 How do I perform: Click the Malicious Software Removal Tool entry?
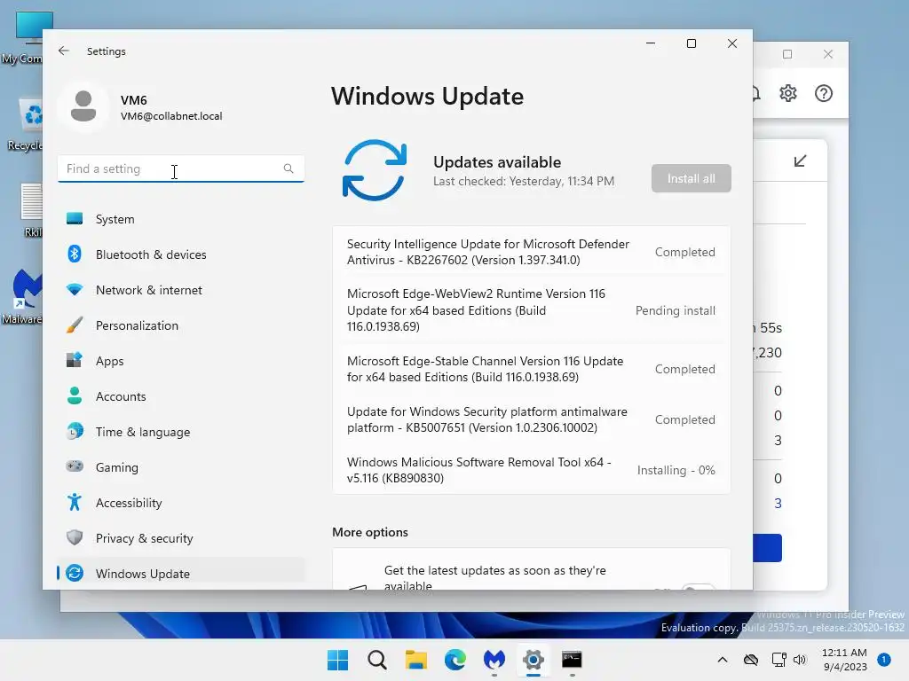[531, 470]
